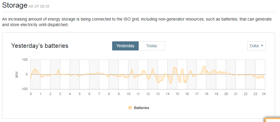Toggle the Batteries legend circle
This screenshot has width=280, height=122.
pos(130,108)
